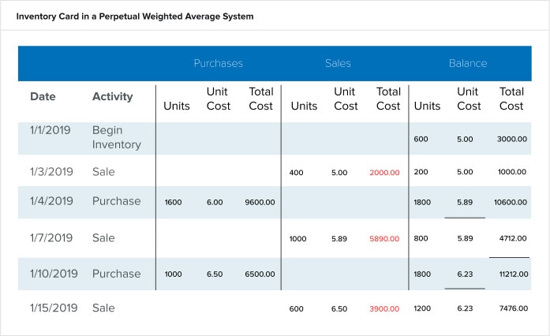Click the Balance header in blue bar

(468, 63)
